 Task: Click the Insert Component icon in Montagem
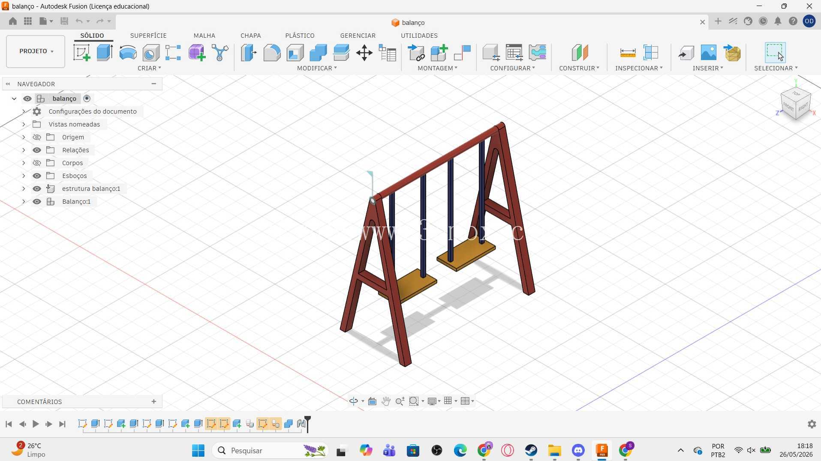point(416,53)
